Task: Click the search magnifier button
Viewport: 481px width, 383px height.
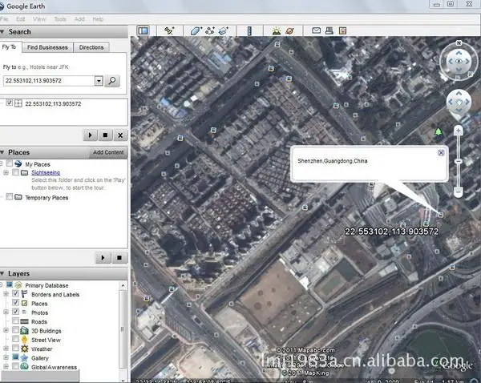Action: tap(112, 81)
